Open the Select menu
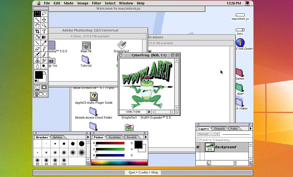293x177 pixels. pyautogui.click(x=110, y=3)
